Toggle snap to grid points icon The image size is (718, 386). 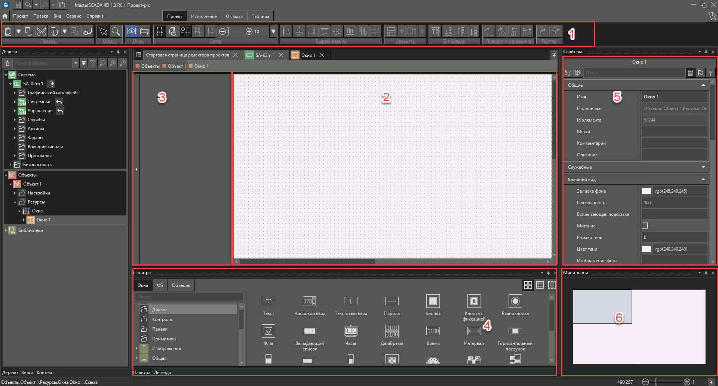click(185, 31)
